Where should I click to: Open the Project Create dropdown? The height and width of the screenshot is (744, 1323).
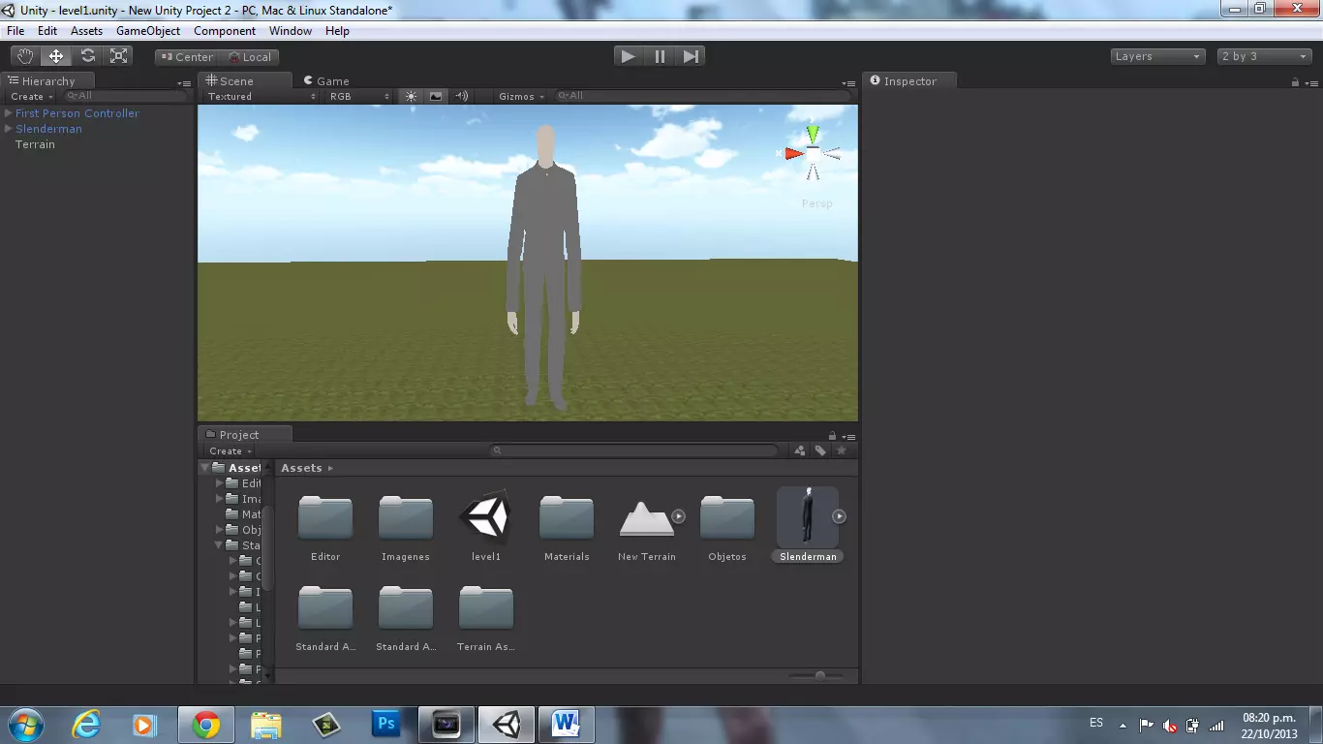point(231,450)
